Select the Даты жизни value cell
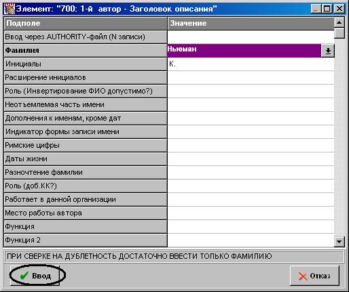Viewport: 349px width, 292px height. [x=251, y=159]
